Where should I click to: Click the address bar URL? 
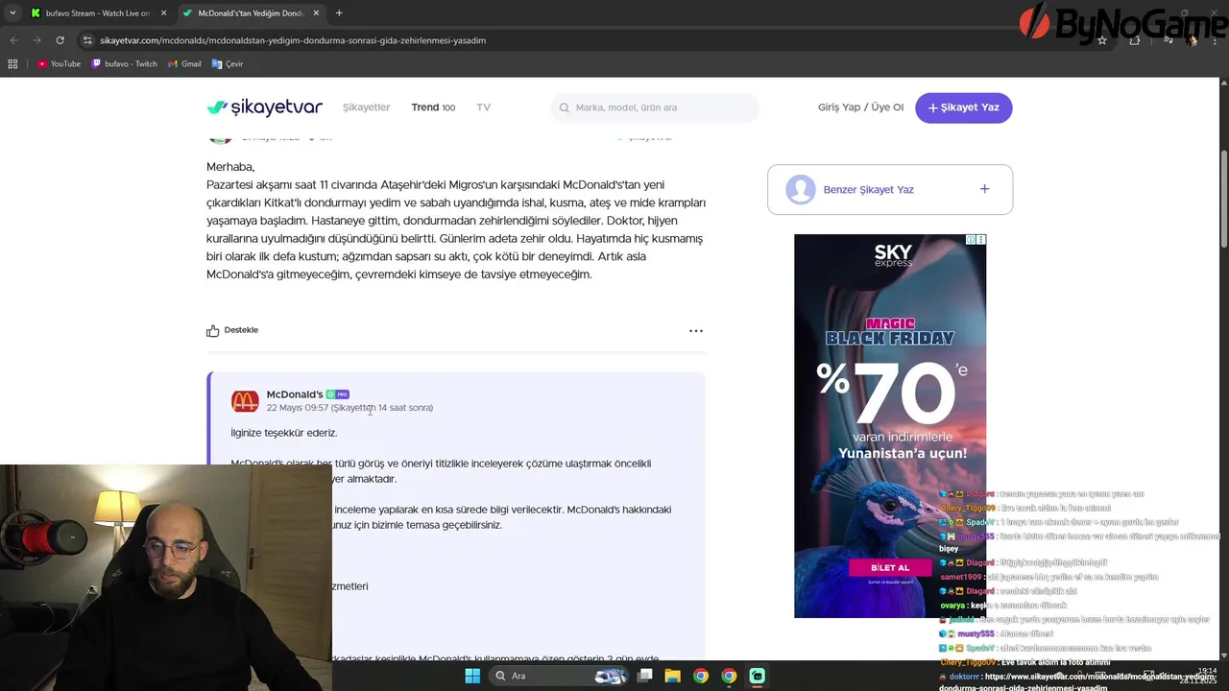(293, 40)
